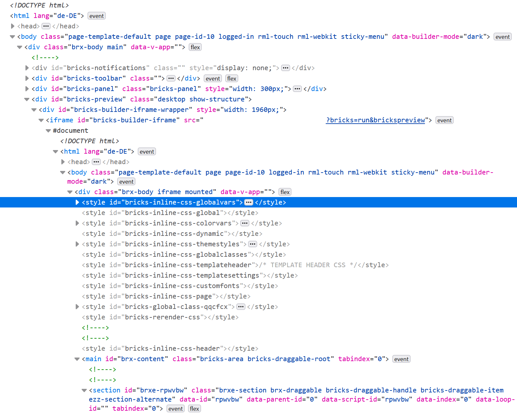Select the bricks-inline-css-header style row
517x413 pixels.
[x=258, y=348]
